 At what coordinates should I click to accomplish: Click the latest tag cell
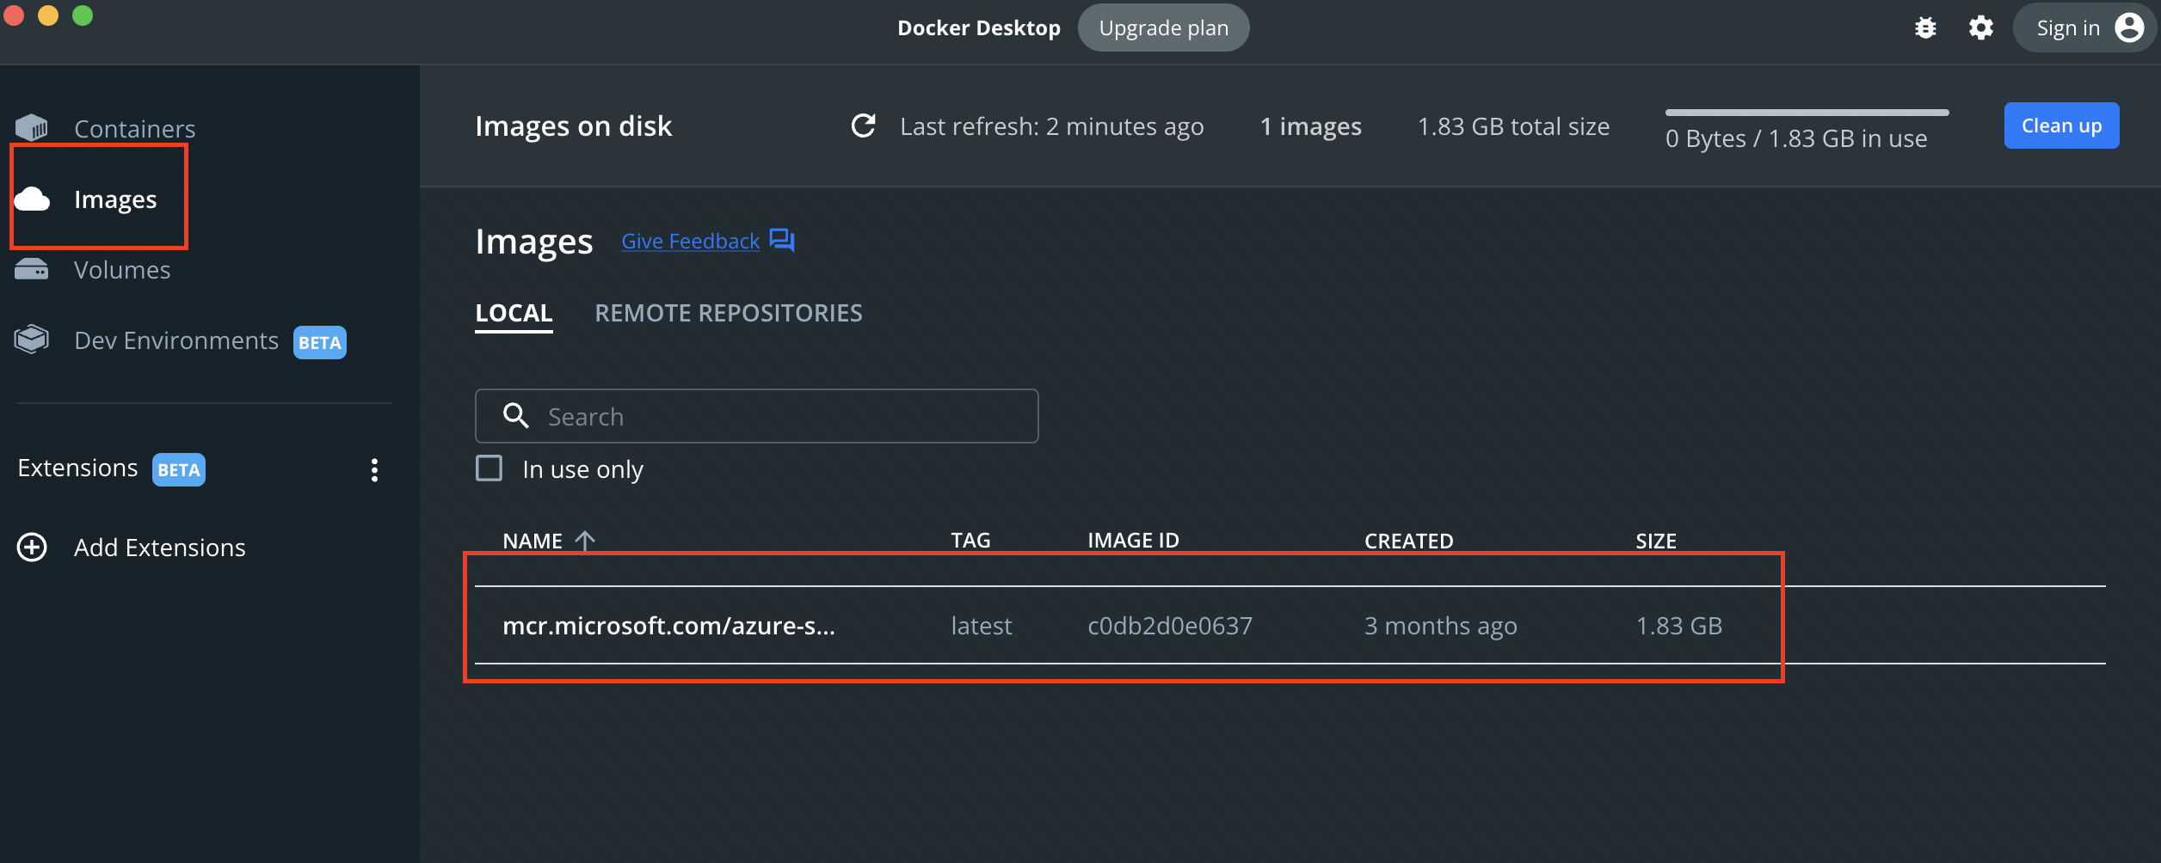click(981, 626)
